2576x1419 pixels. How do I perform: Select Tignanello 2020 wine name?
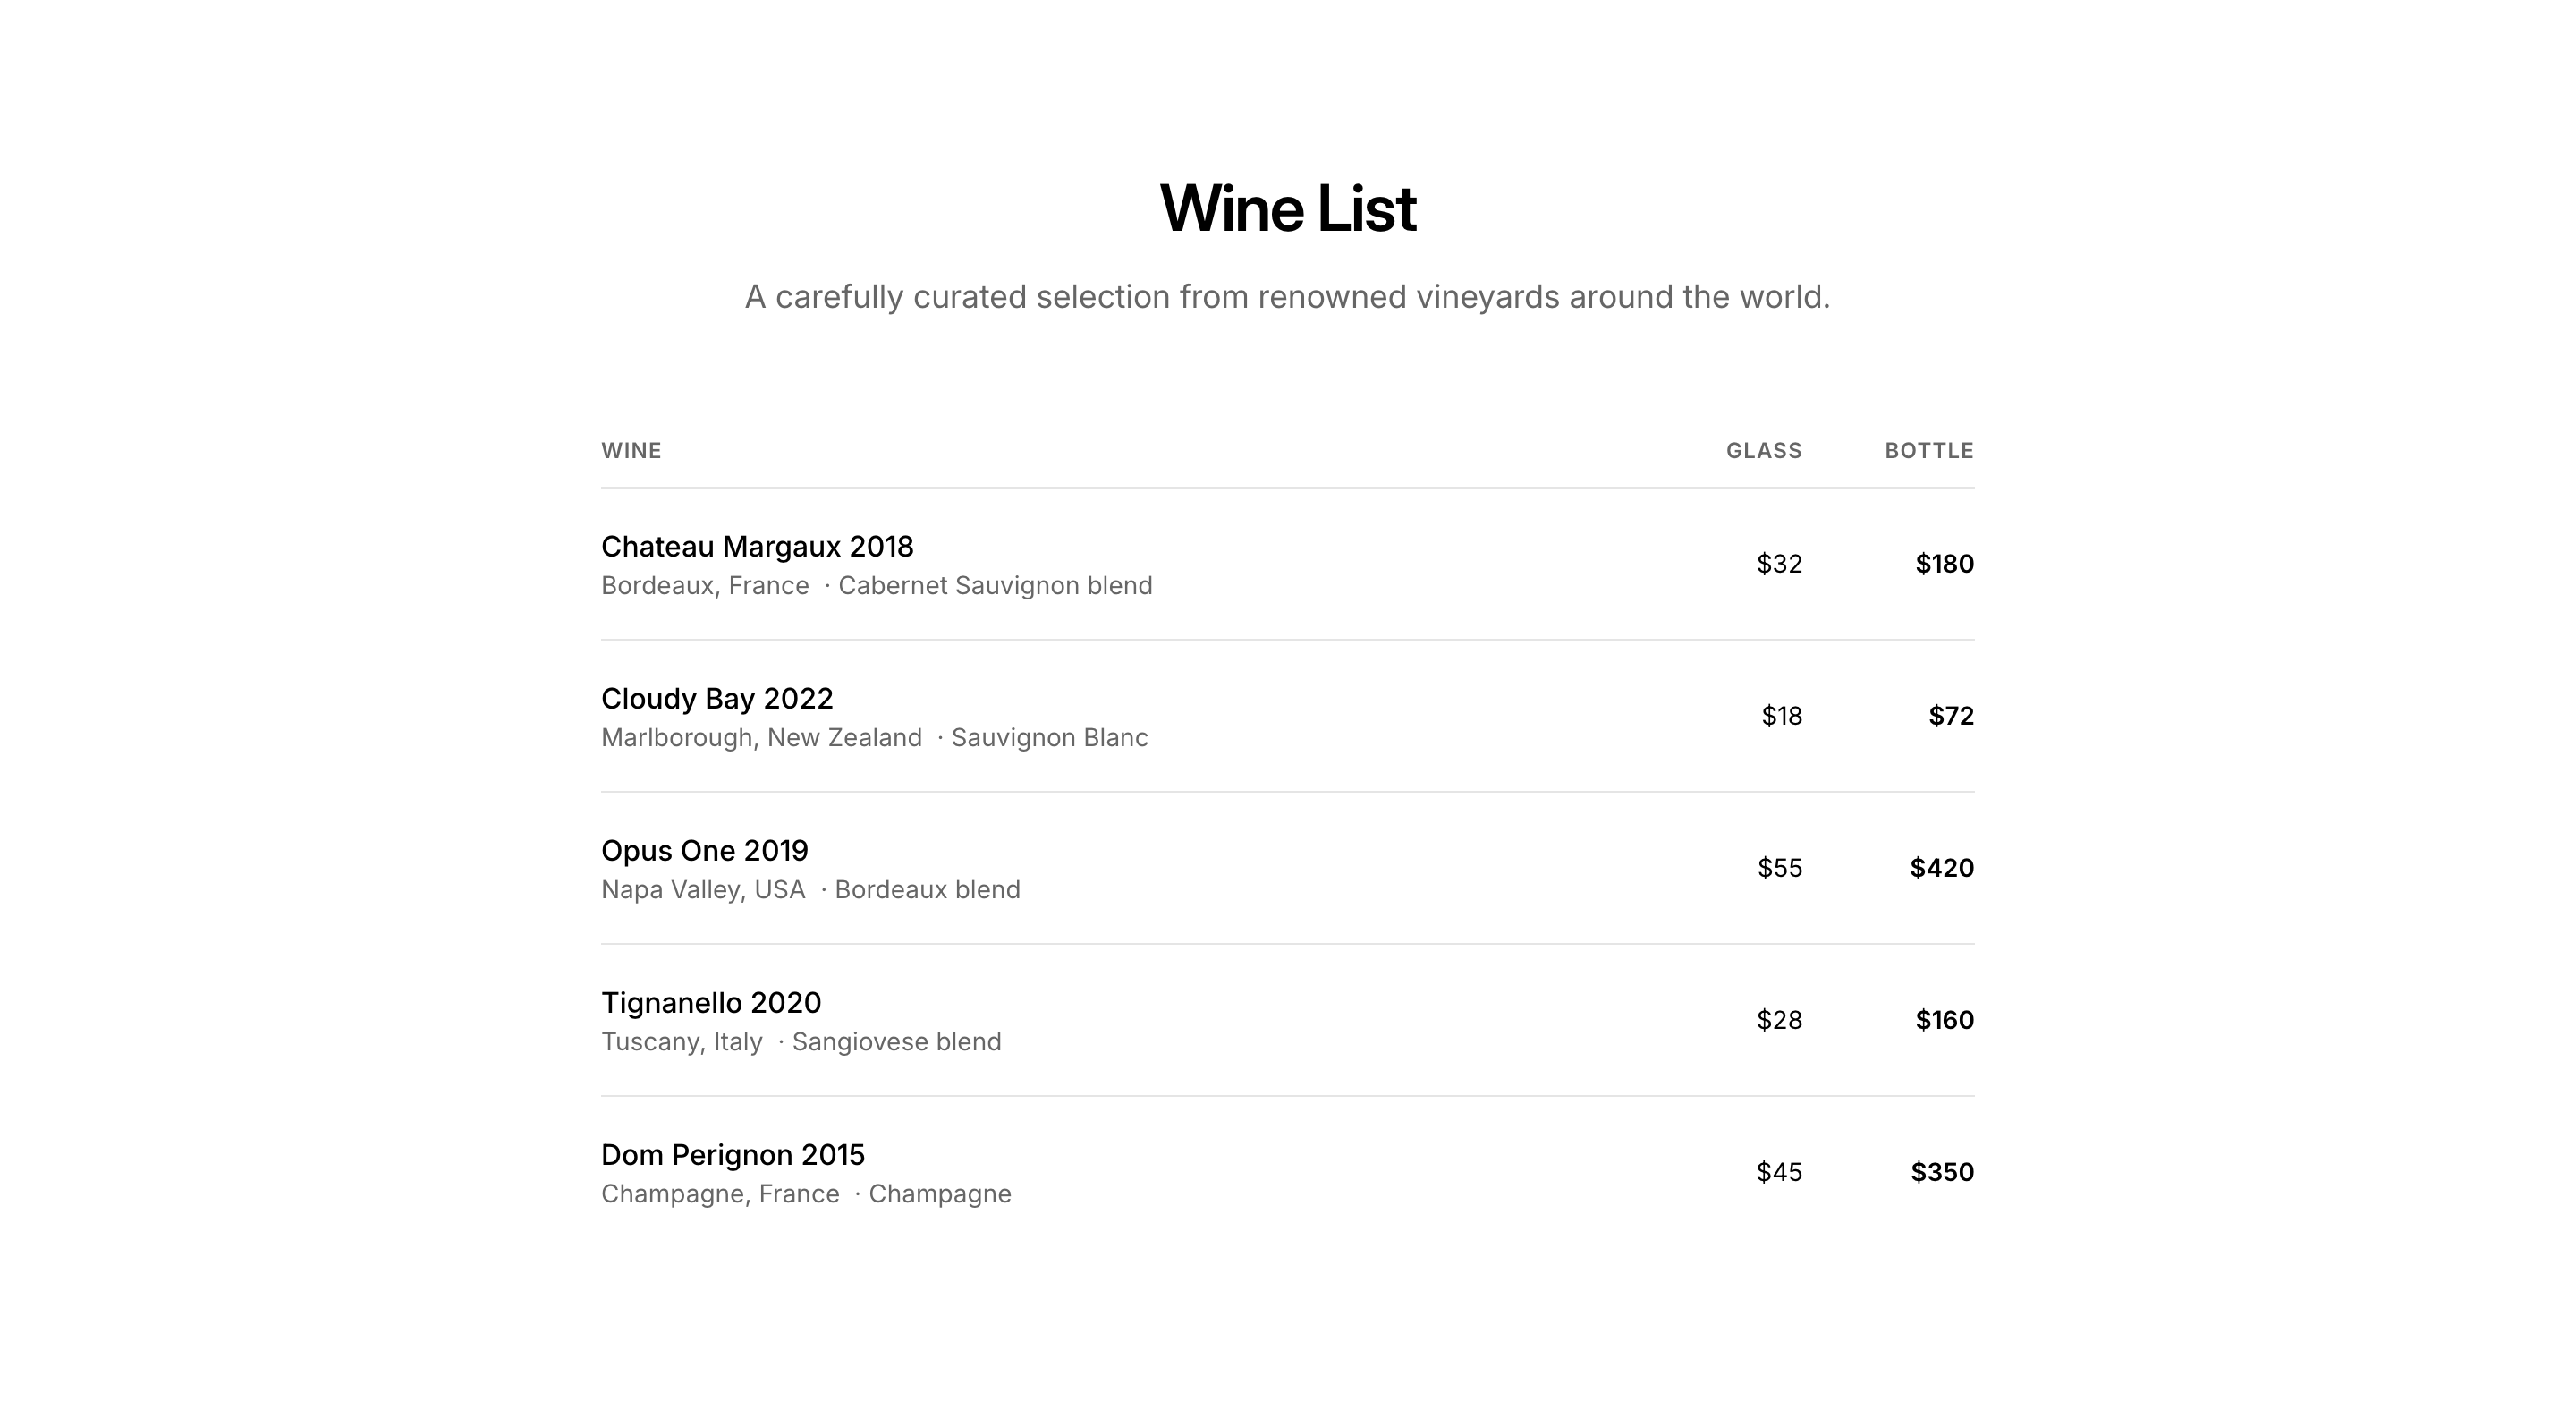(x=711, y=1003)
